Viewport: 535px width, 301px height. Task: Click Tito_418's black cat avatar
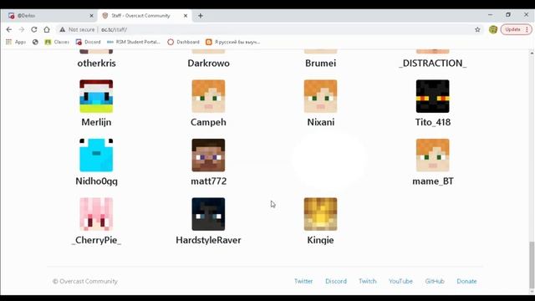[433, 96]
